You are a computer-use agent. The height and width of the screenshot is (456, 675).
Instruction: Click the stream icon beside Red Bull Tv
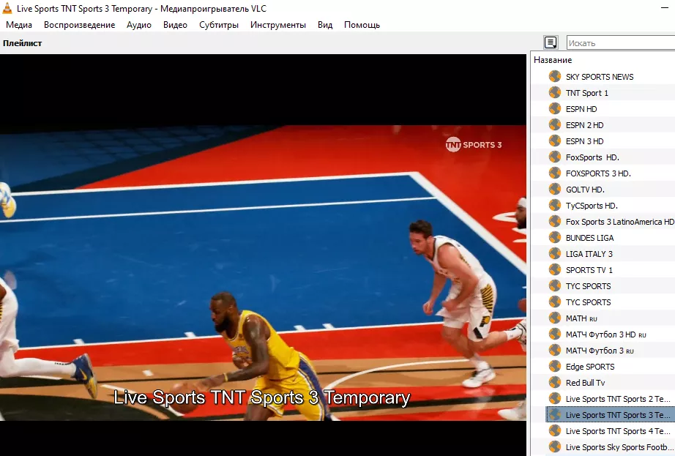[555, 383]
